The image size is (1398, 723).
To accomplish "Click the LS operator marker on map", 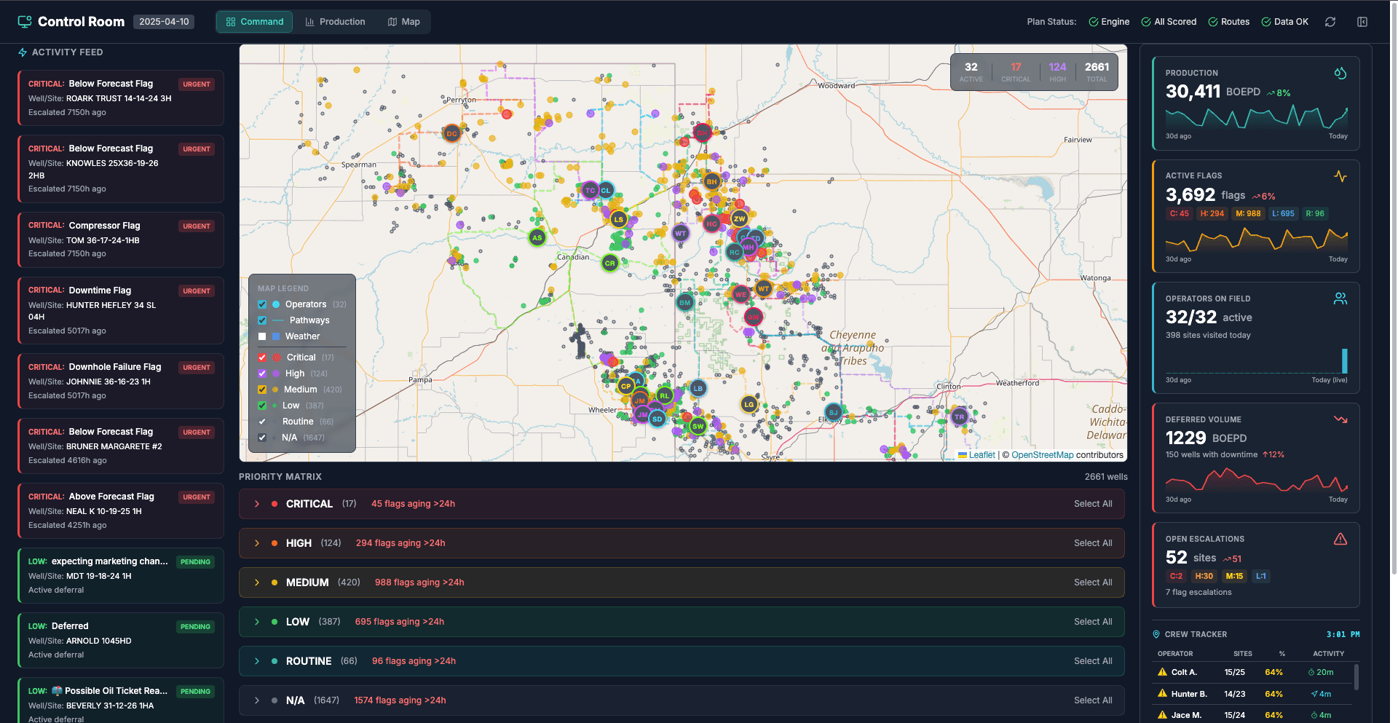I will click(x=618, y=218).
